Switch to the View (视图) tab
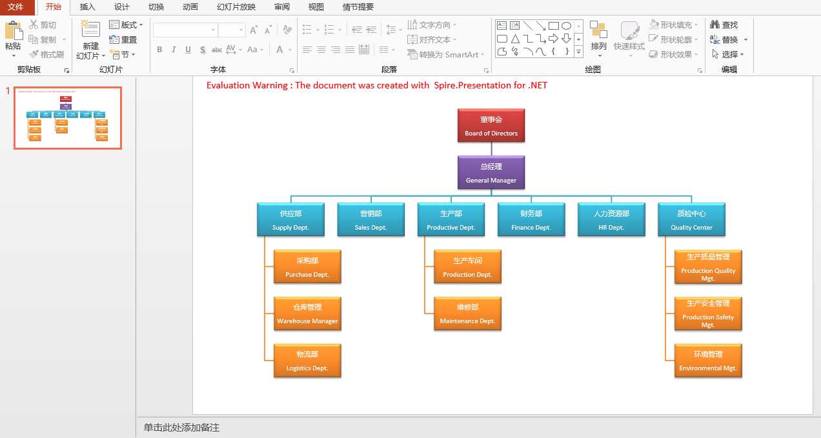Image resolution: width=821 pixels, height=438 pixels. (x=316, y=7)
